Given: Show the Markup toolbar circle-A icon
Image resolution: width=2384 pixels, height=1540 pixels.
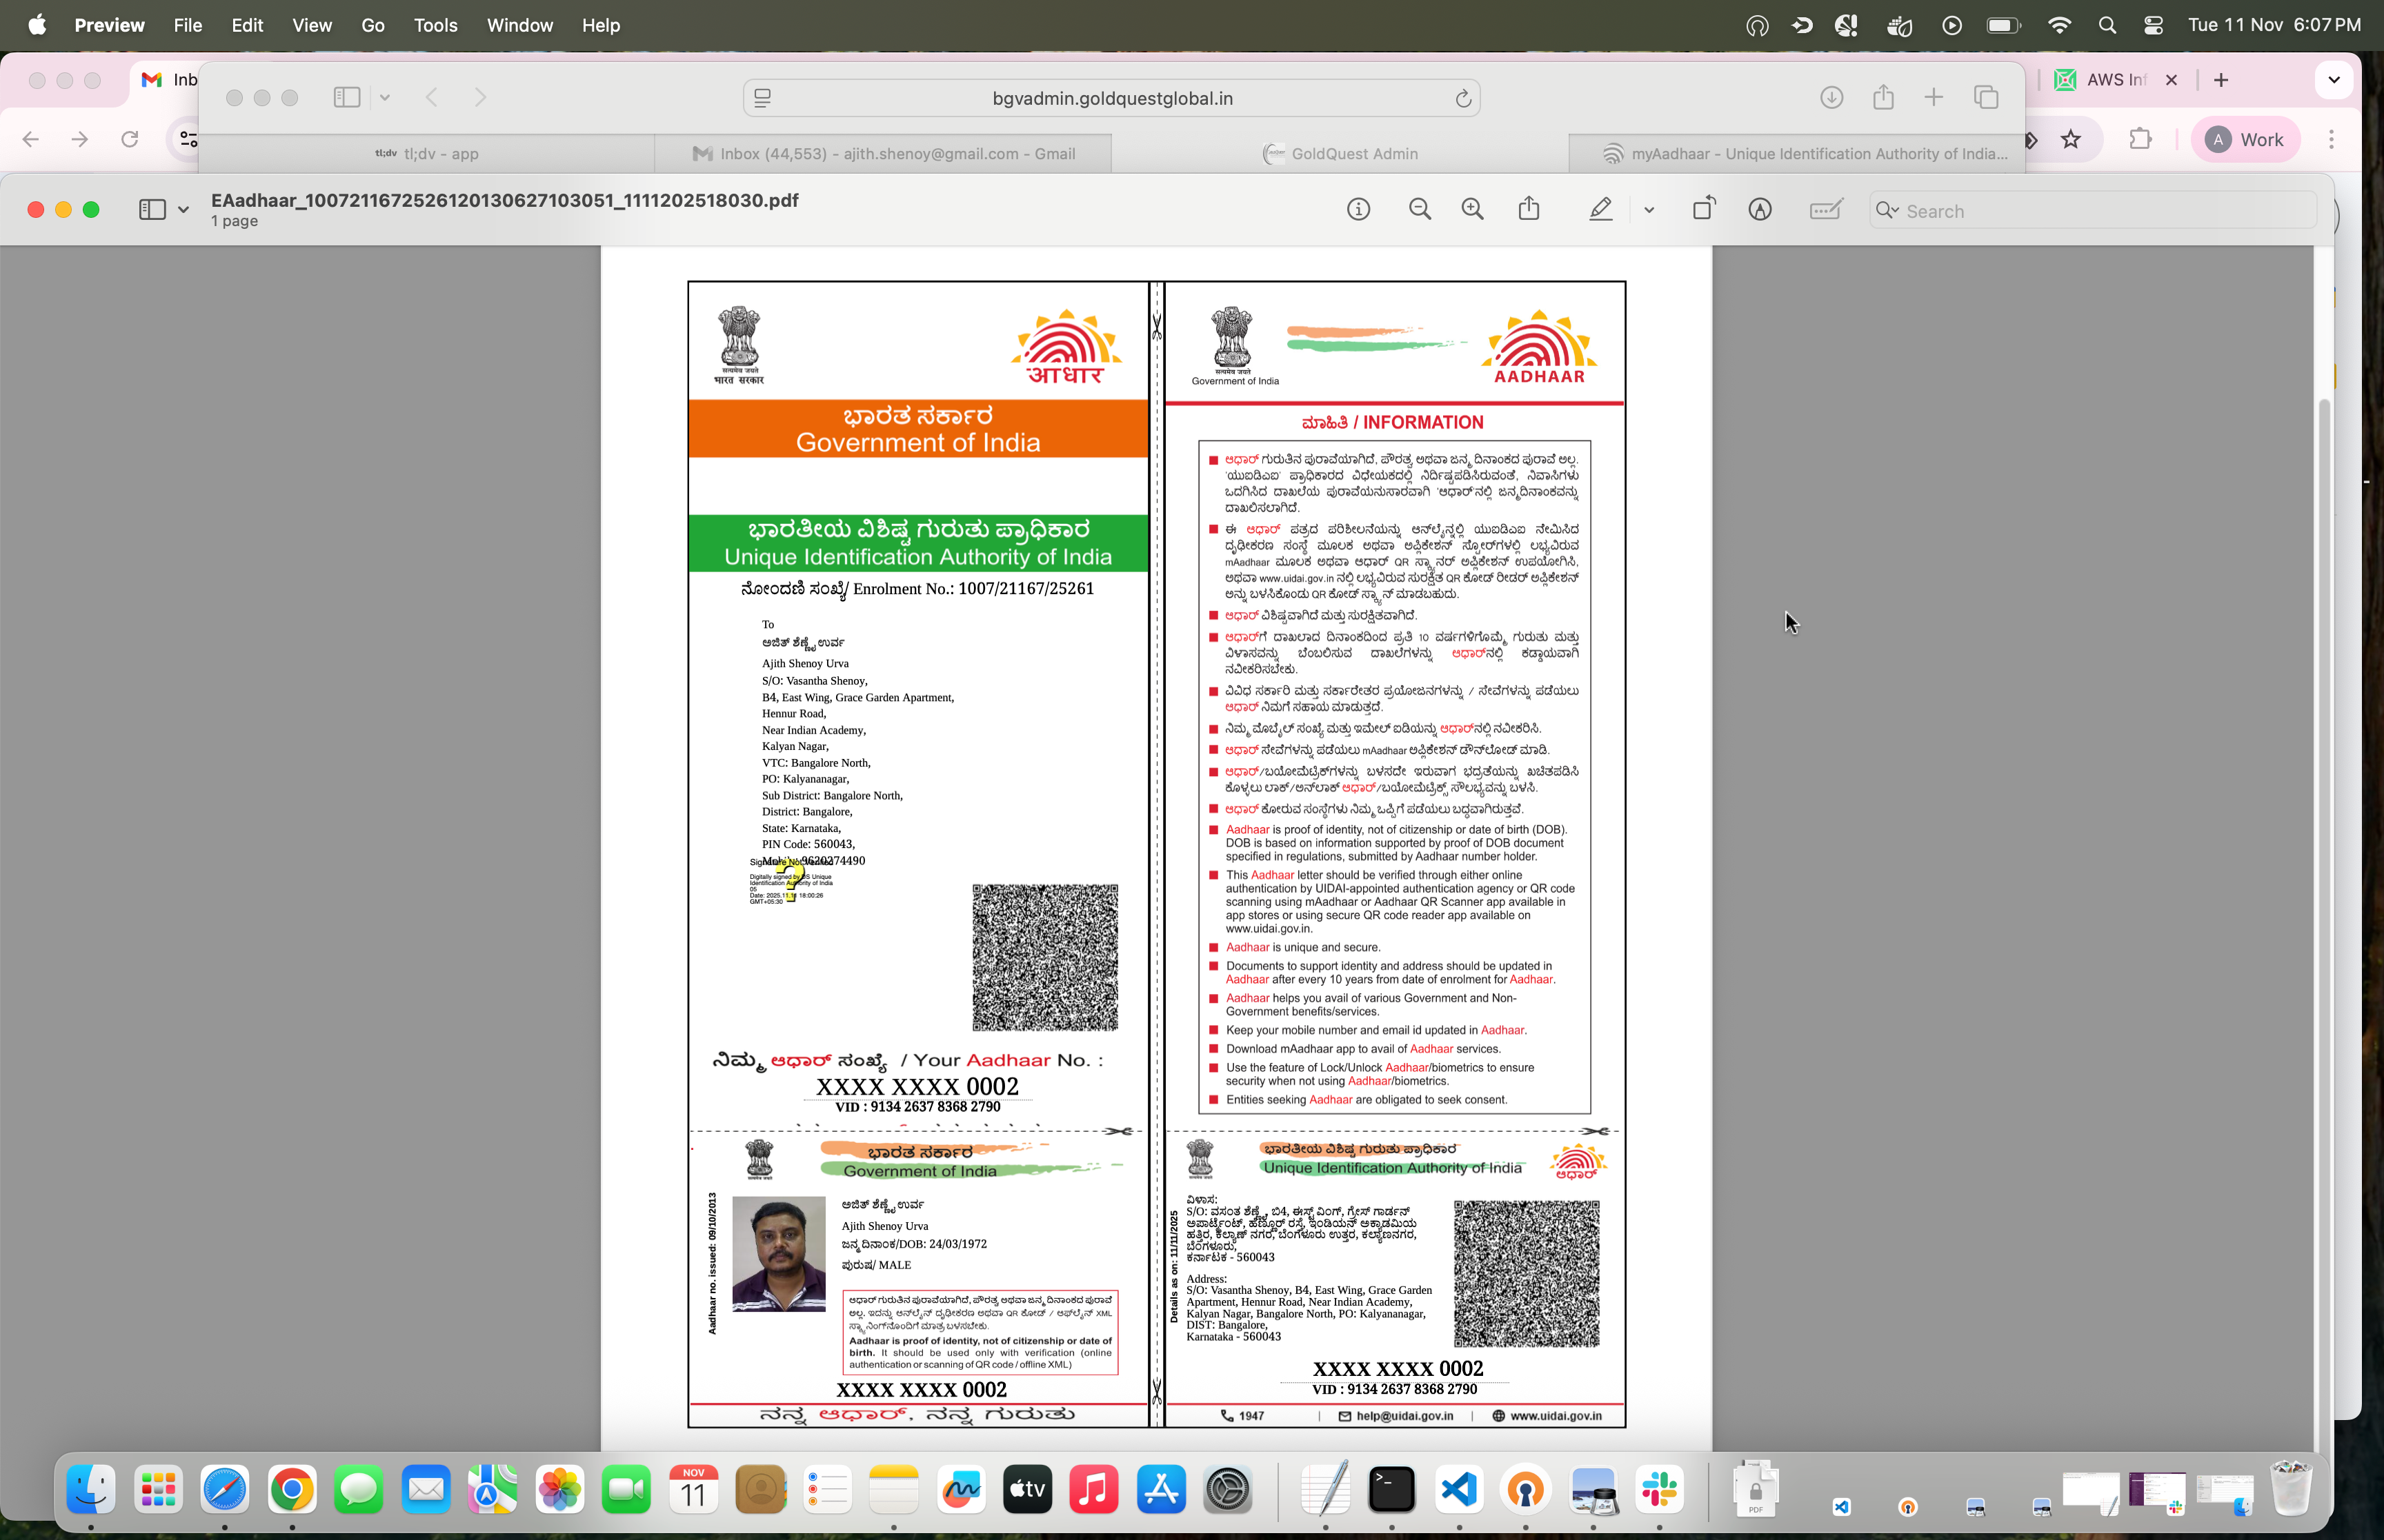Looking at the screenshot, I should (1760, 210).
